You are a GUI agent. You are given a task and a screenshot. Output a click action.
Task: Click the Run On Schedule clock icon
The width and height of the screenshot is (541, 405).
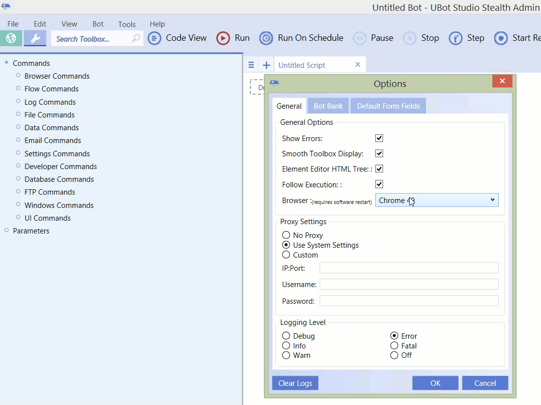click(266, 38)
